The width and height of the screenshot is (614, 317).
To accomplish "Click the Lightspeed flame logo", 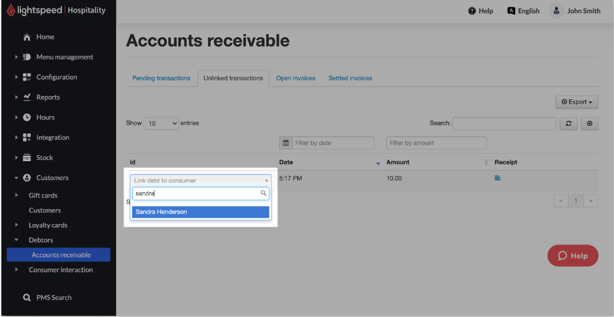I will 11,10.
